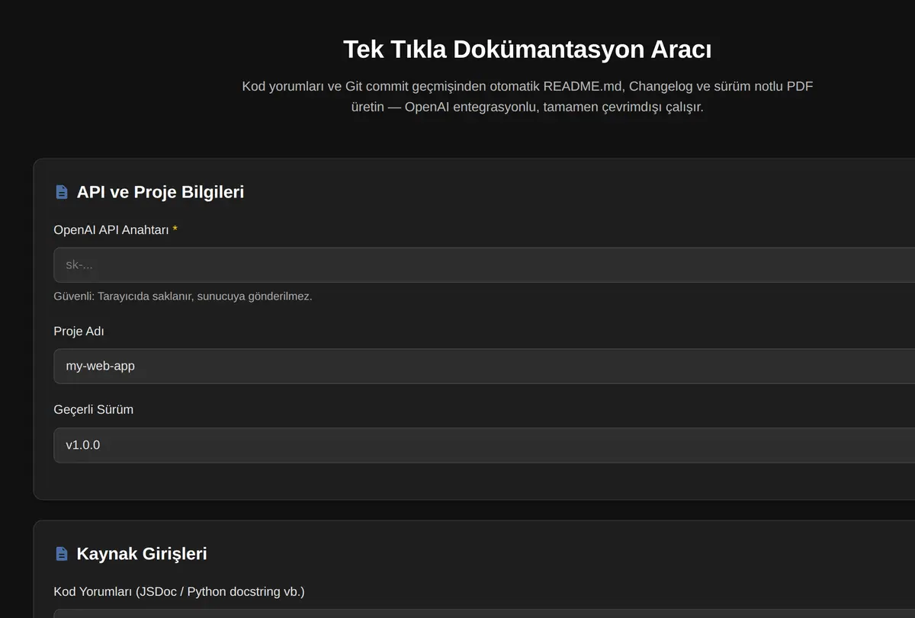Click document icon beside Kaynak Girişleri
This screenshot has width=915, height=618.
(x=62, y=553)
